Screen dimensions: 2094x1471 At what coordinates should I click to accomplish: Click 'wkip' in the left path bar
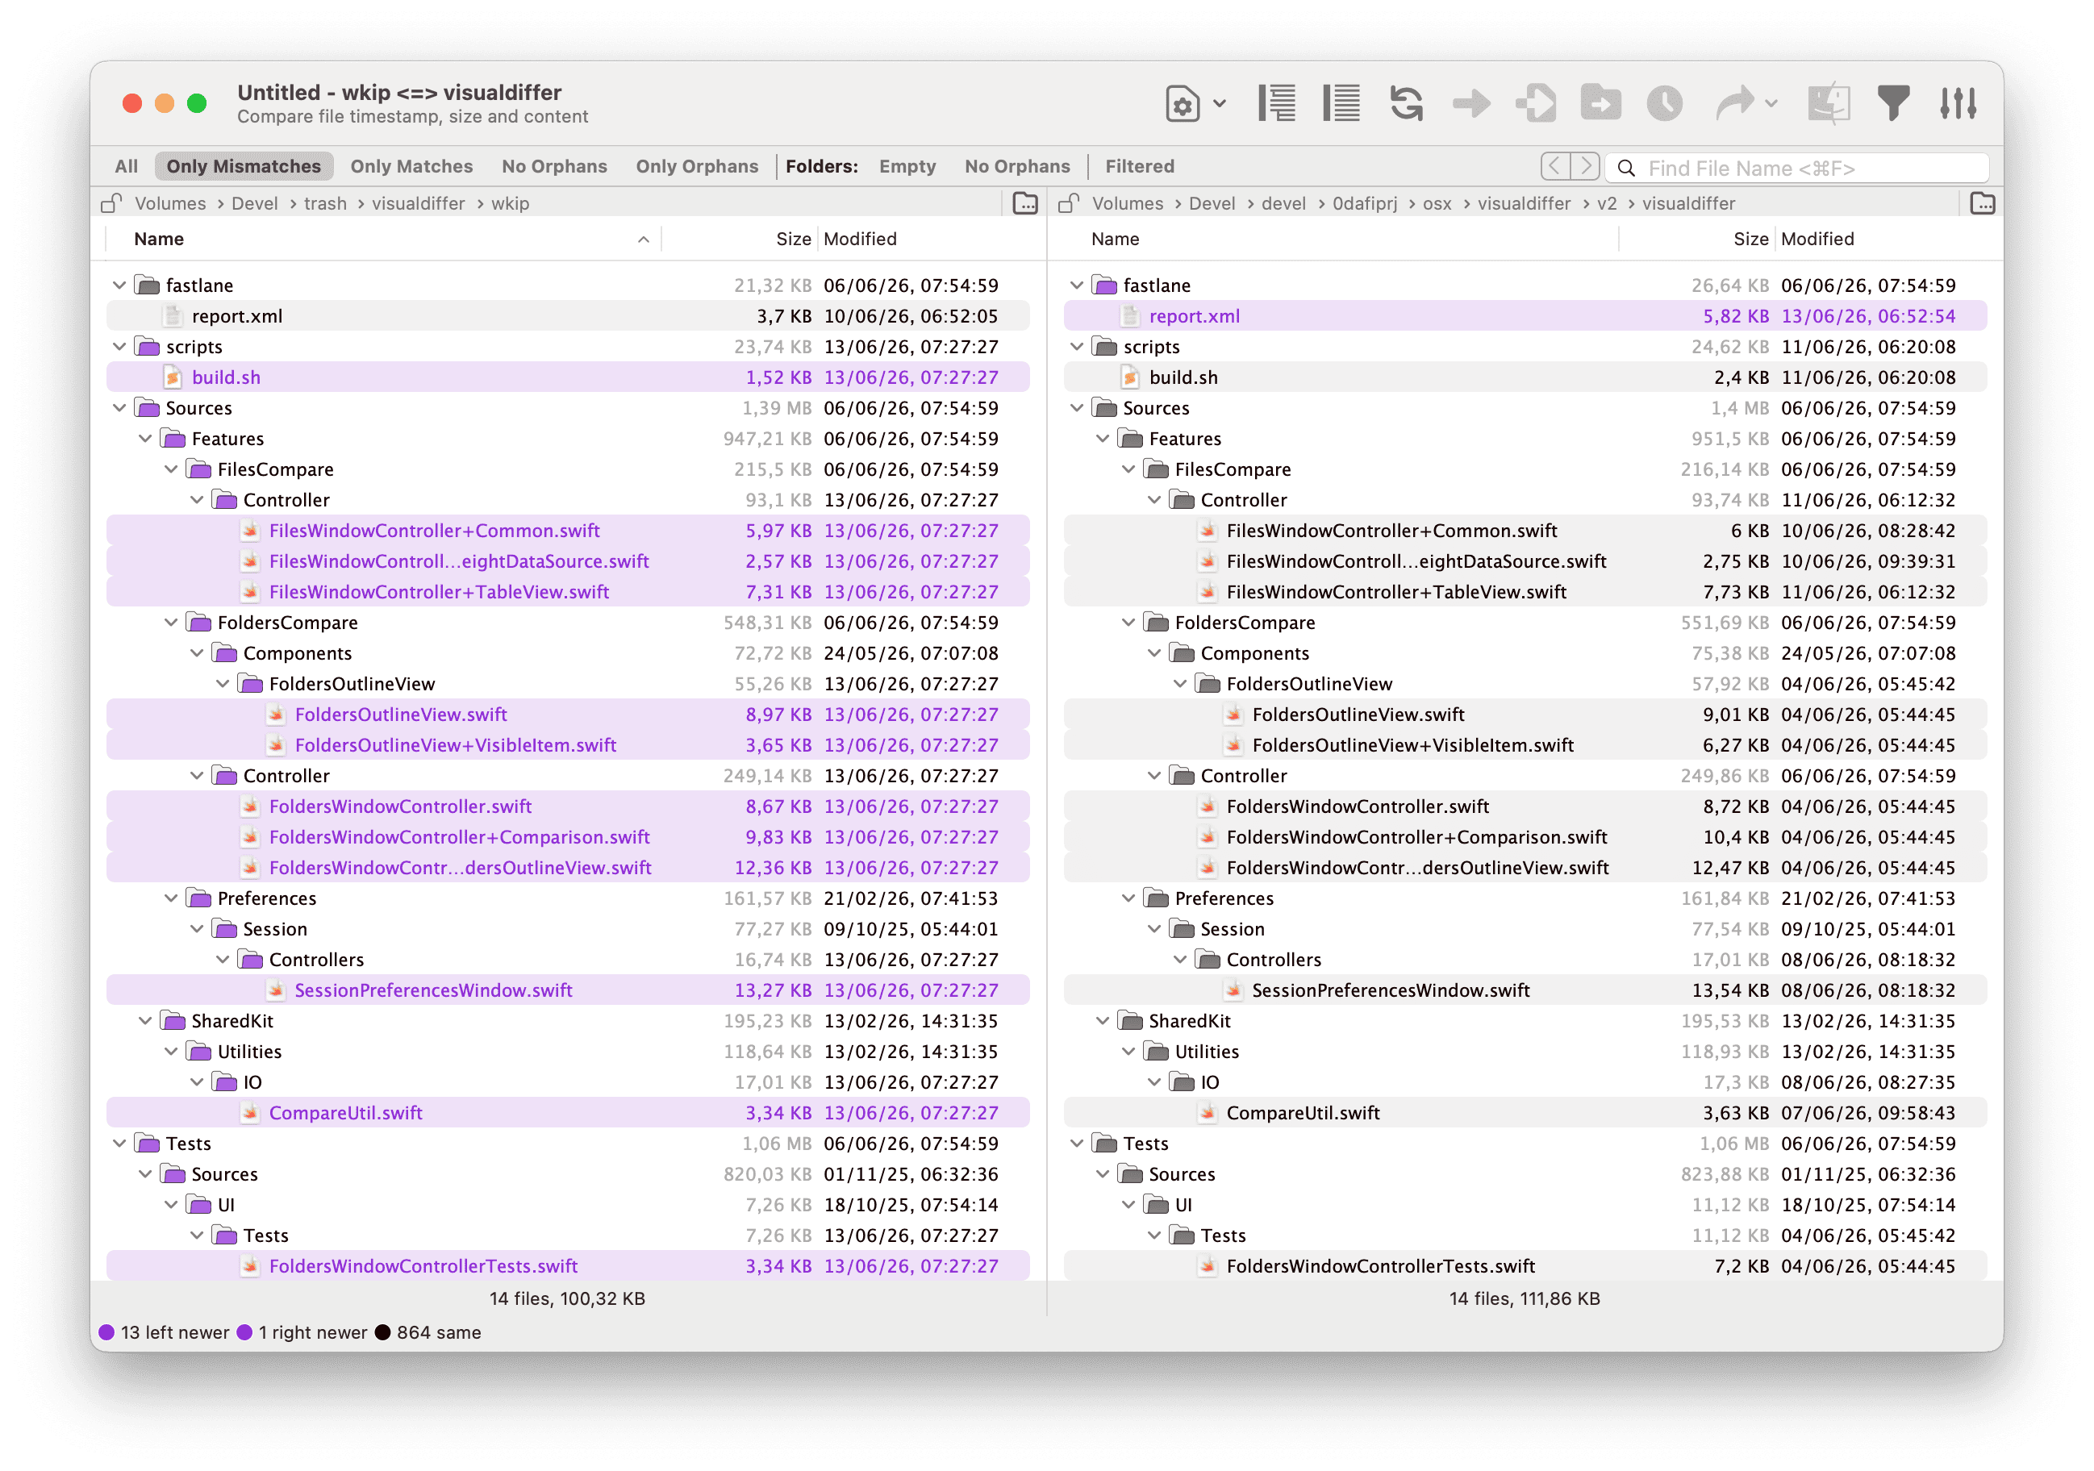510,203
